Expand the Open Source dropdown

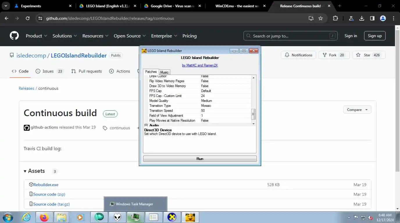130,36
